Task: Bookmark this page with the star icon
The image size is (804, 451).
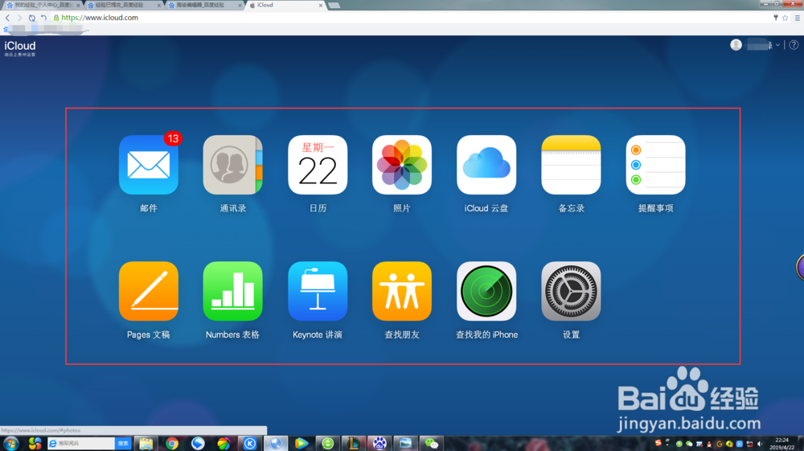Action: [785, 18]
